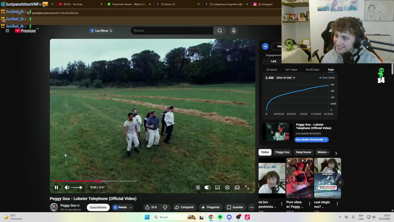
Task: Open the YouTube hamburger guide menu
Action: [x=7, y=31]
